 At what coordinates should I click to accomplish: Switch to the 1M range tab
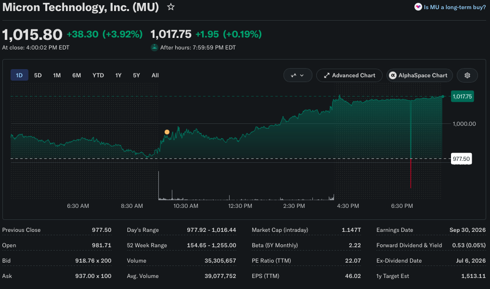click(57, 75)
